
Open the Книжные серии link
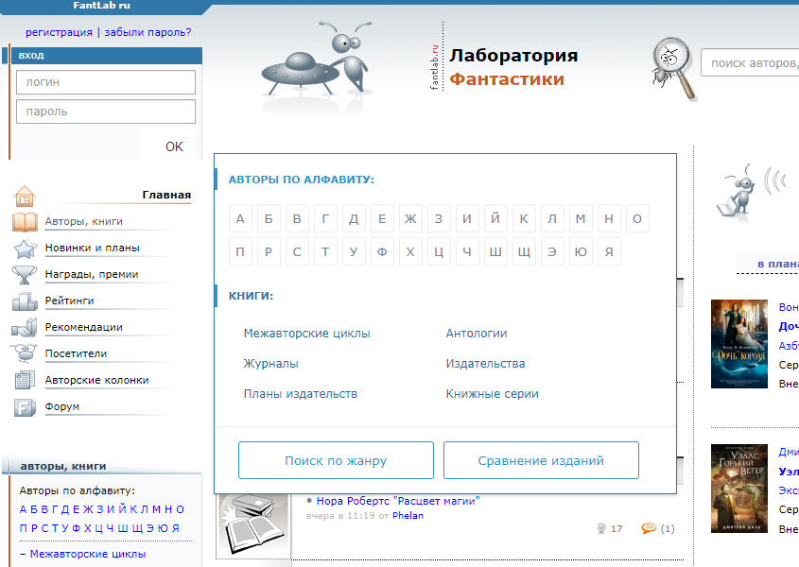coord(492,394)
